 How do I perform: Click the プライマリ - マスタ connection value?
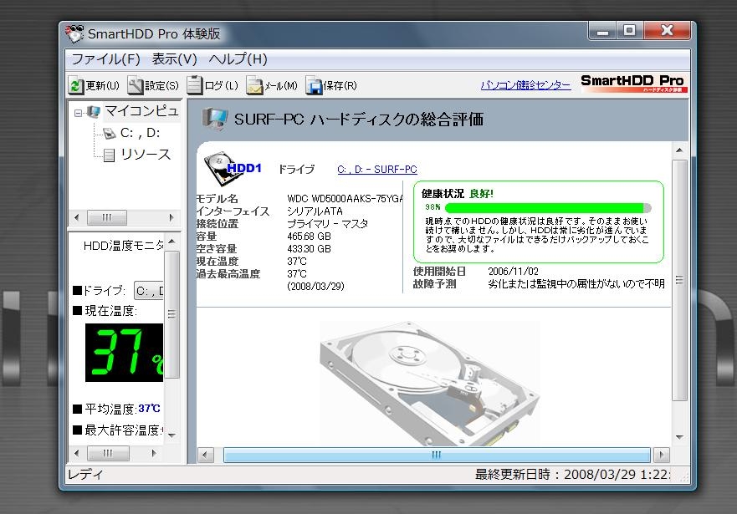[x=328, y=224]
